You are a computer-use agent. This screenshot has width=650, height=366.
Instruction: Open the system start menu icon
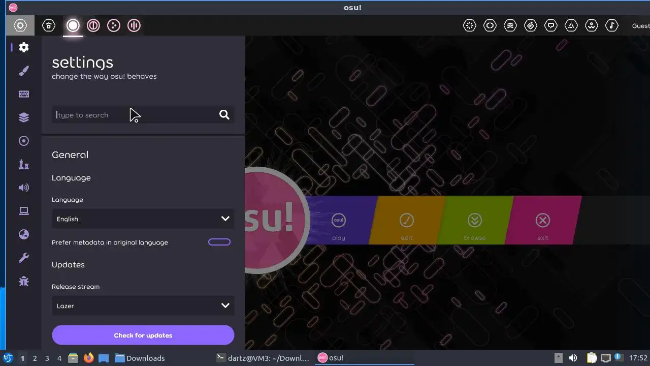pyautogui.click(x=8, y=358)
